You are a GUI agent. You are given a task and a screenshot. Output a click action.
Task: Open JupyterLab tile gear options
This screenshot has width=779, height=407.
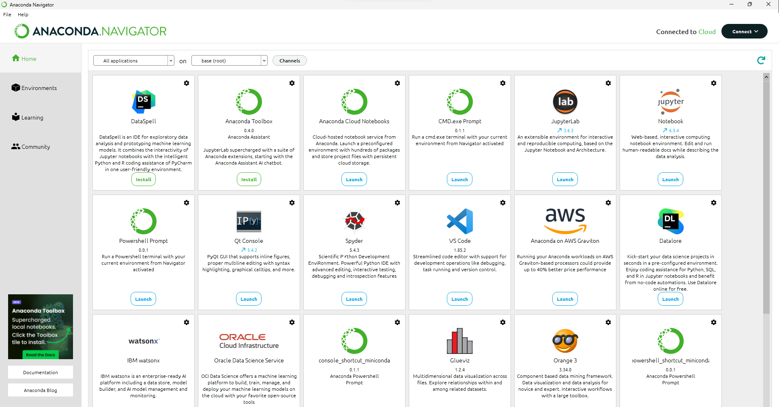(608, 83)
